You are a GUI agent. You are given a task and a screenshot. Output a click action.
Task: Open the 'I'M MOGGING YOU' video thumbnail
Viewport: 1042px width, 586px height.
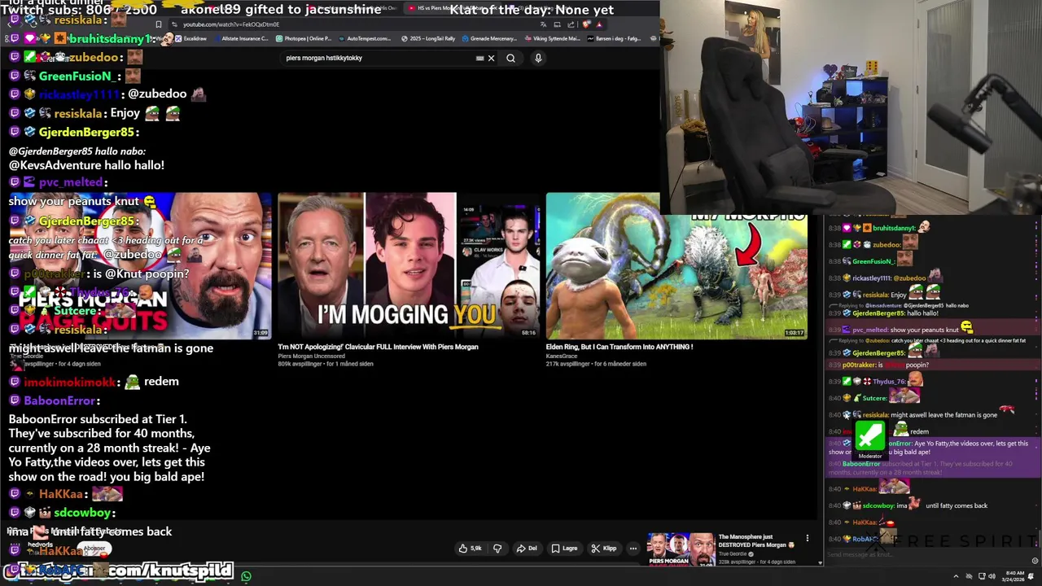click(409, 265)
